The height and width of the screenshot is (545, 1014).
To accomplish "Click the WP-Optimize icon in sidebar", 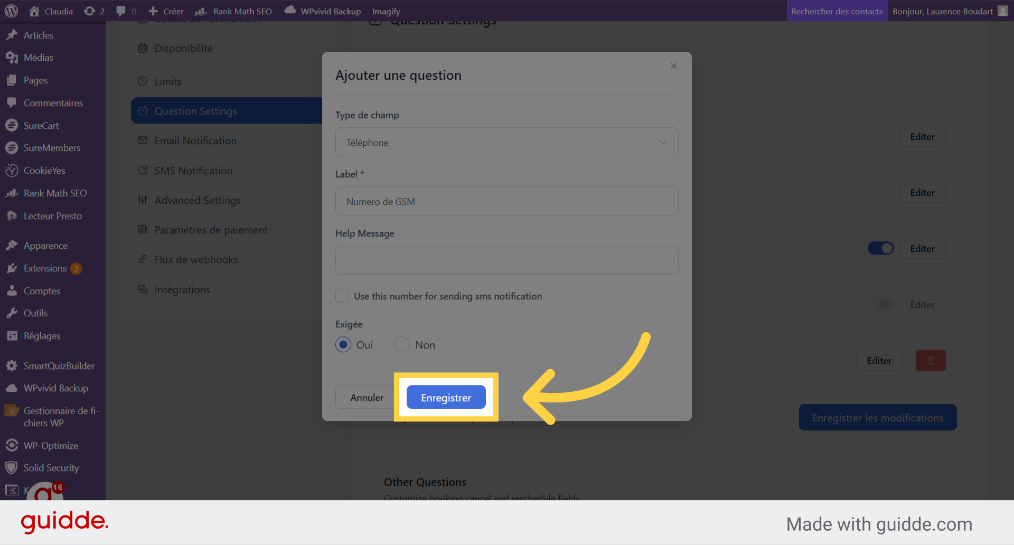I will pyautogui.click(x=12, y=446).
